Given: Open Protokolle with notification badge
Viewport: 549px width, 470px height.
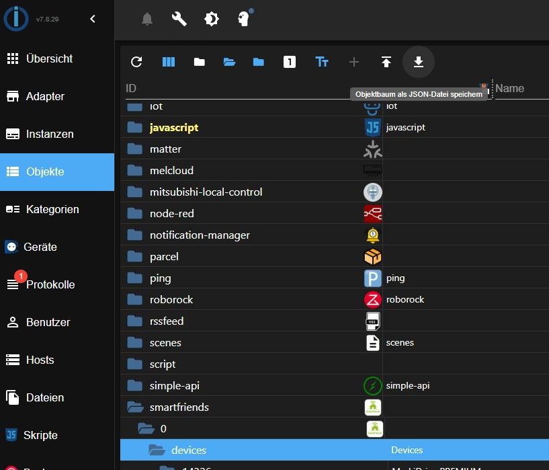Looking at the screenshot, I should (57, 284).
